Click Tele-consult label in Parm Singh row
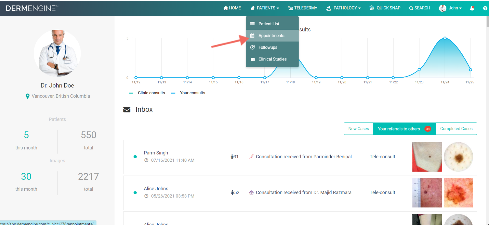 382,157
